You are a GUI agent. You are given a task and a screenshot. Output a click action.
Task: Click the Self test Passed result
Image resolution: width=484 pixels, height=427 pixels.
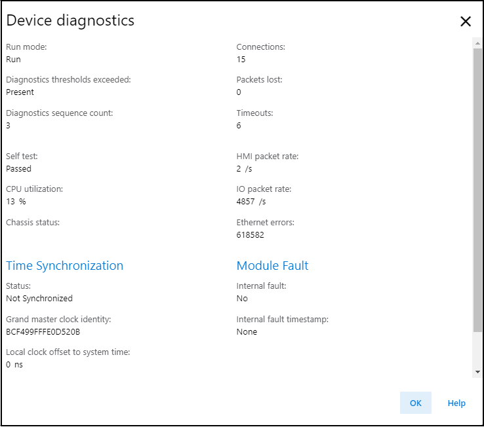(x=18, y=168)
